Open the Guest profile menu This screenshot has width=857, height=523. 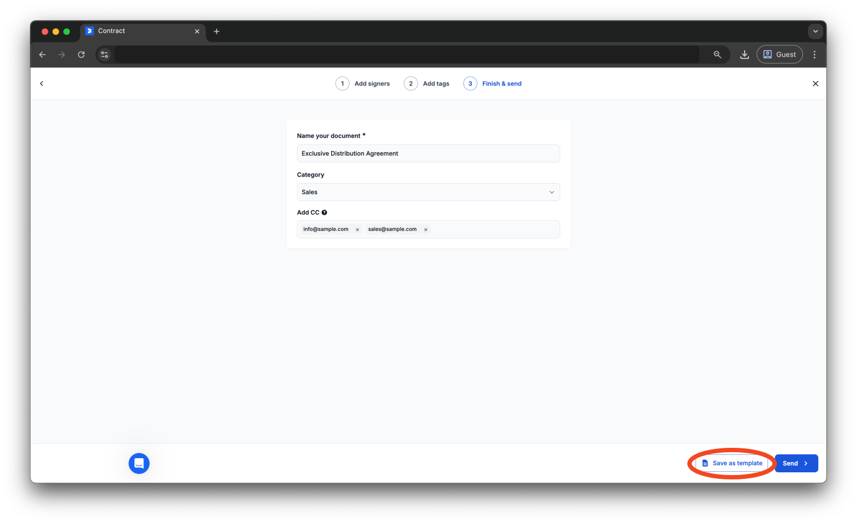tap(780, 54)
